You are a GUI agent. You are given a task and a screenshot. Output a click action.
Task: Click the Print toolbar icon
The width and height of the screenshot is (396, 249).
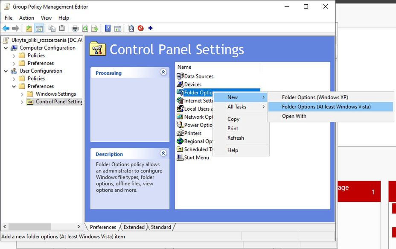pos(75,28)
